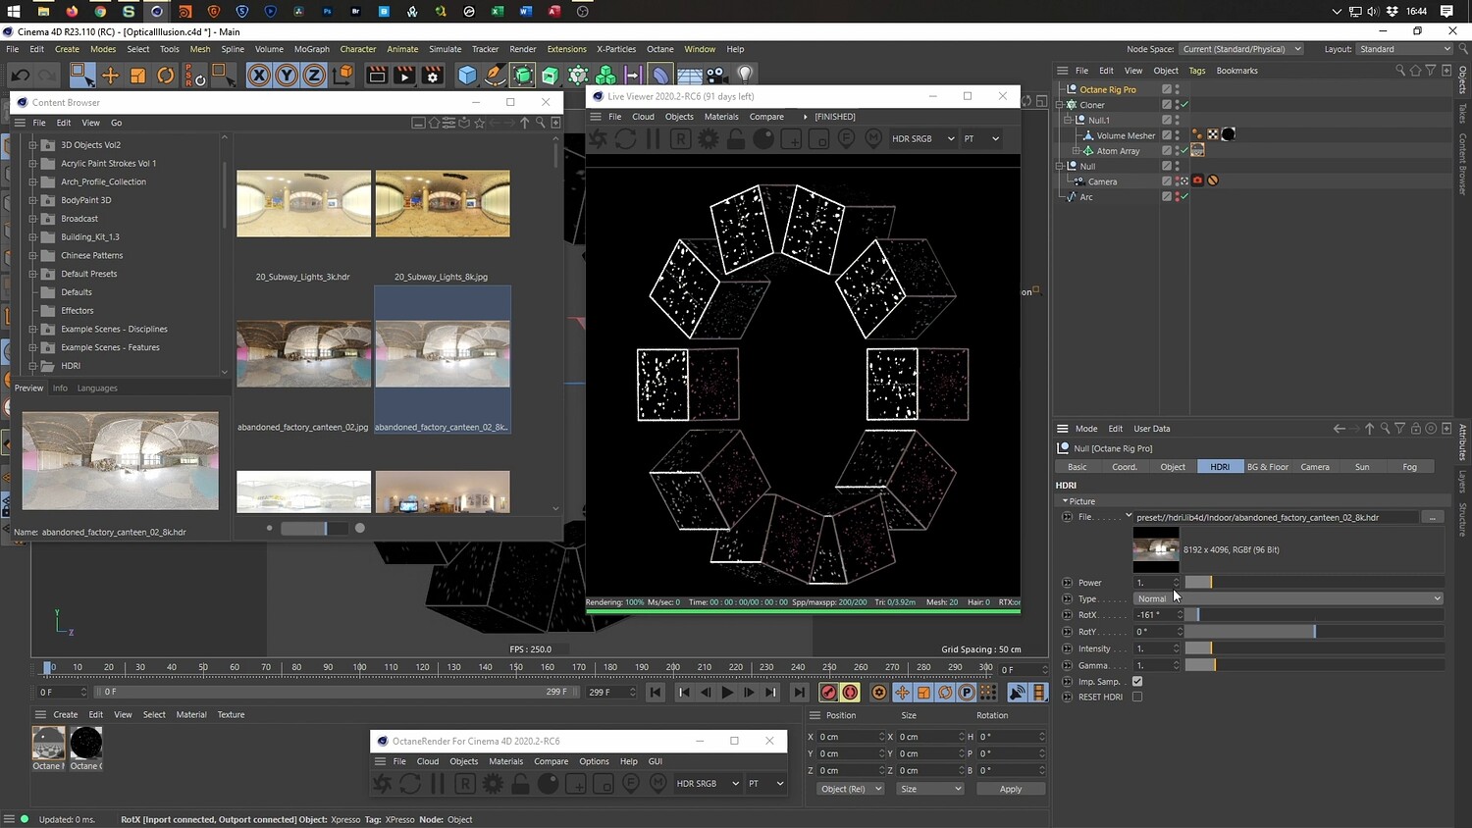This screenshot has height=828, width=1472.
Task: Open the MoGraph menu
Action: (x=311, y=49)
